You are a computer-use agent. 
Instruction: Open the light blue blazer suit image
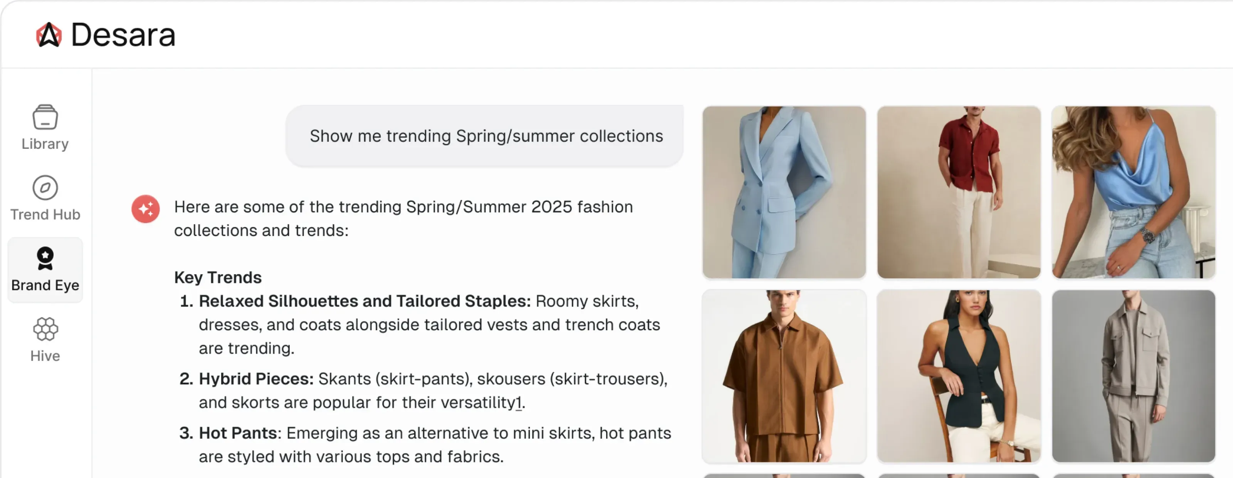784,192
